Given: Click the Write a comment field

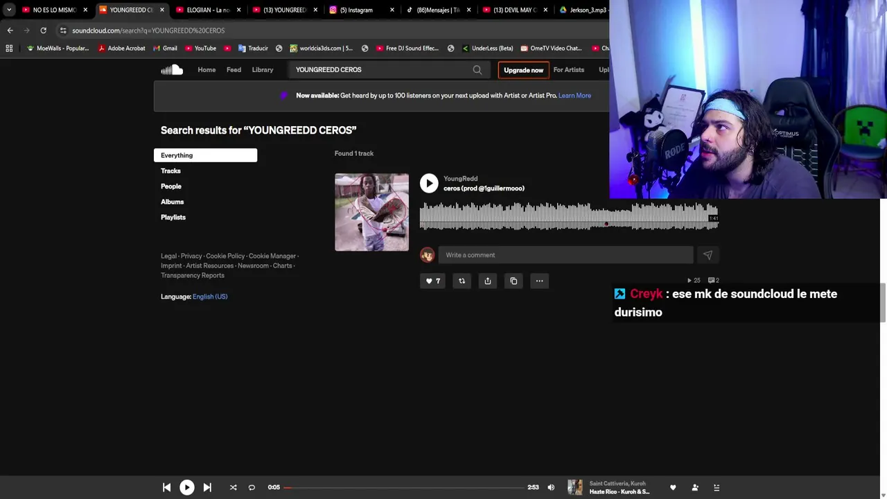Looking at the screenshot, I should point(565,255).
